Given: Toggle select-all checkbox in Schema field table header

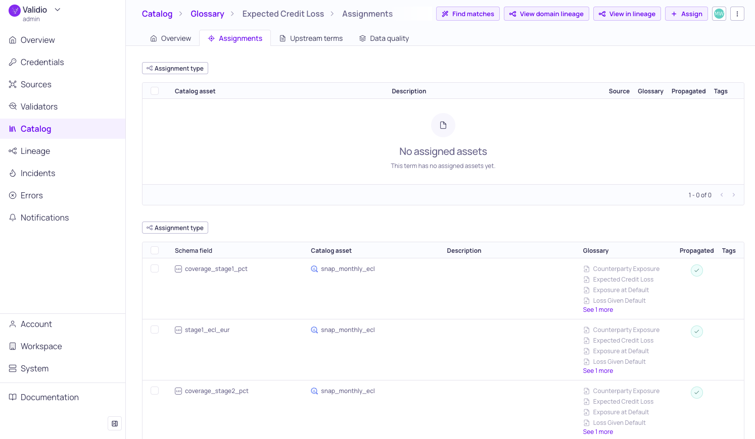Looking at the screenshot, I should pos(155,250).
